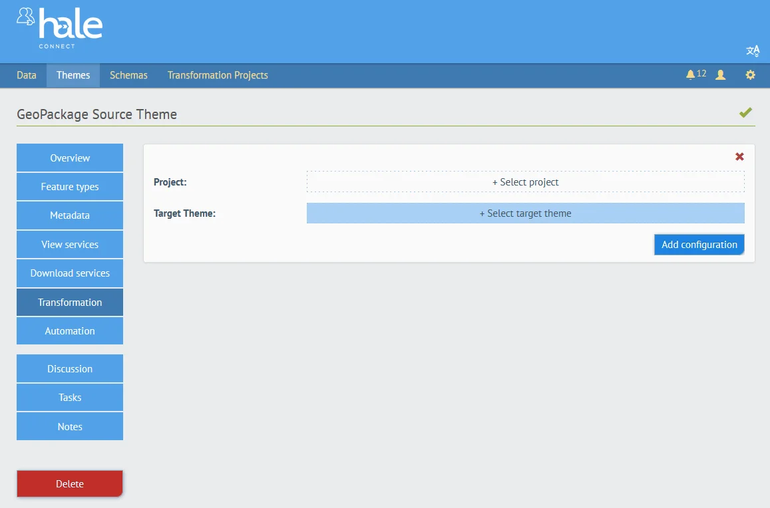Open the Feature types panel
Image resolution: width=770 pixels, height=508 pixels.
[x=69, y=186]
